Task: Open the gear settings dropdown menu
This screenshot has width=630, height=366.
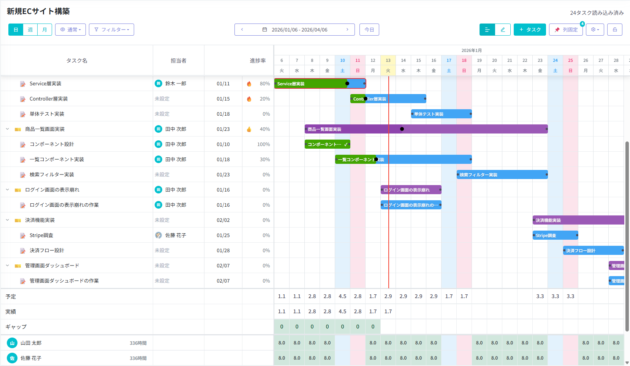Action: (x=595, y=30)
